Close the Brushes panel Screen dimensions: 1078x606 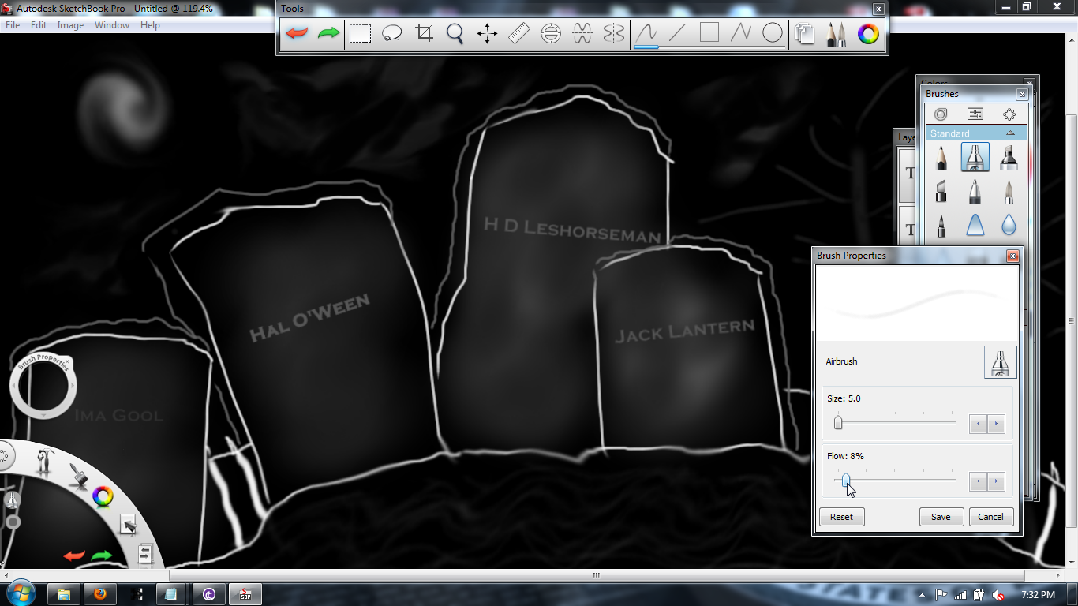(x=1022, y=94)
